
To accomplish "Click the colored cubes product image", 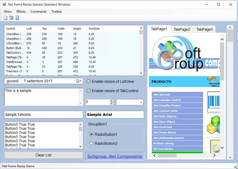I will pos(214,125).
